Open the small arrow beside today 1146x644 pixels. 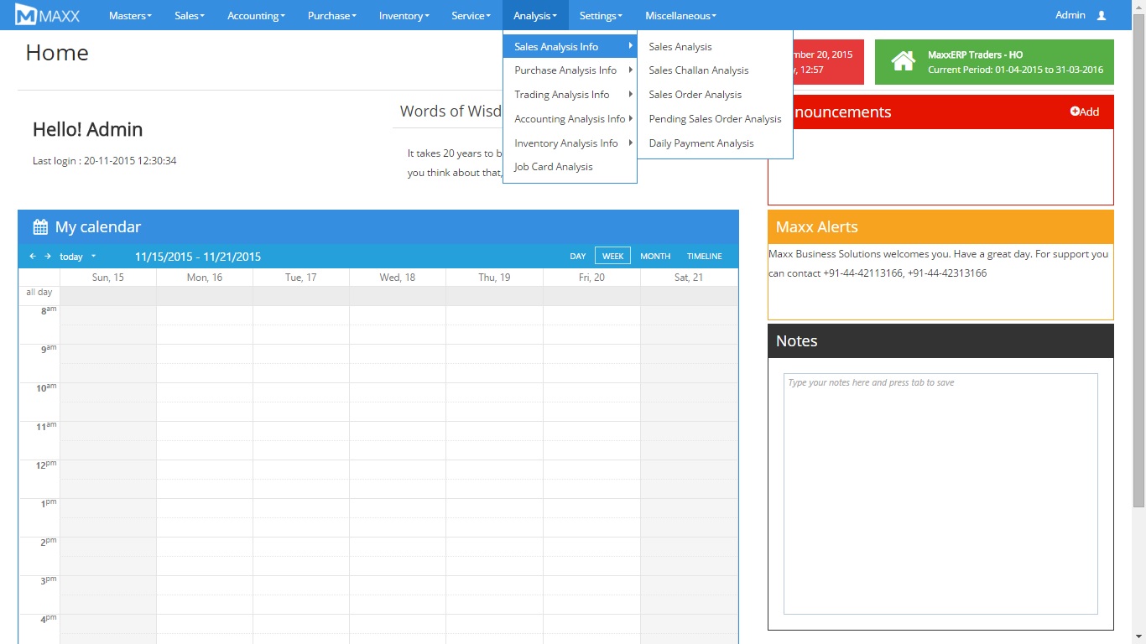pyautogui.click(x=93, y=257)
